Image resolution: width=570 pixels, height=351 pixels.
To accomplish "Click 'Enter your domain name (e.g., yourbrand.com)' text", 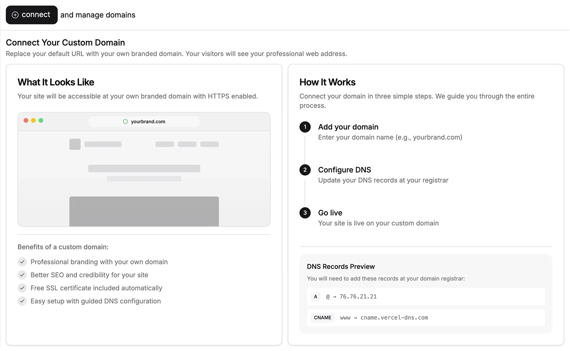I will 390,138.
